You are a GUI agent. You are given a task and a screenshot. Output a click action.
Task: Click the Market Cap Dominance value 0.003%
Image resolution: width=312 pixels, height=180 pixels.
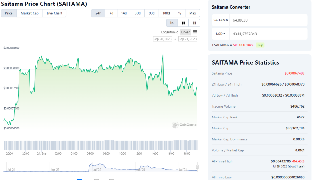pyautogui.click(x=299, y=139)
